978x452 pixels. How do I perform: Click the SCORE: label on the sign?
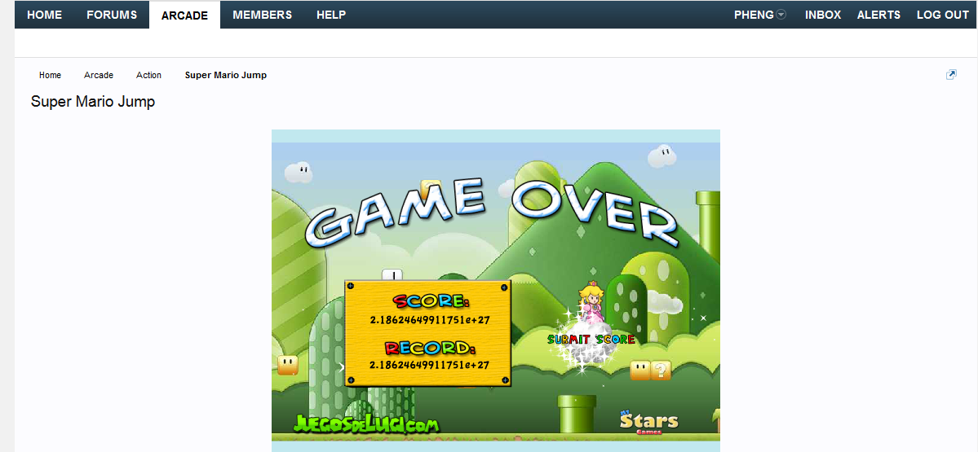click(x=431, y=302)
